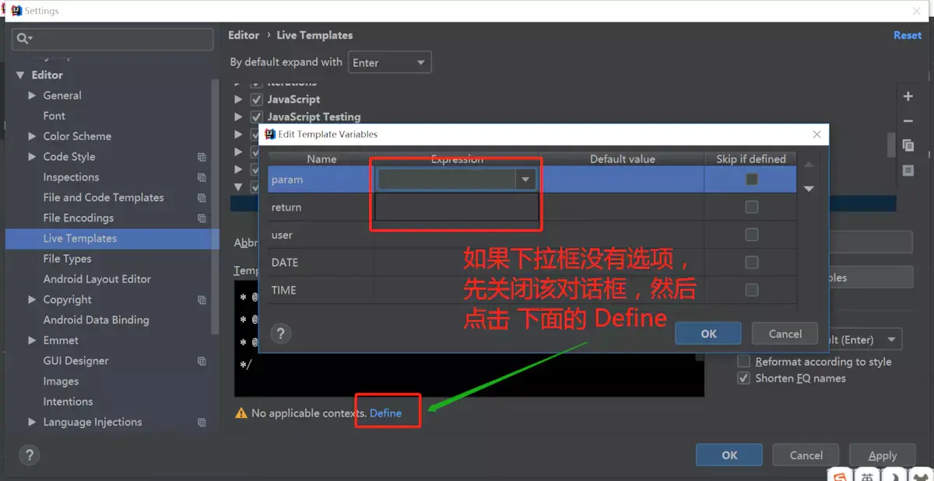Click Cancel in Edit Template Variables dialog
The image size is (934, 481).
click(785, 333)
